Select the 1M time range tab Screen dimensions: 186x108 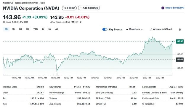[x=20, y=29]
